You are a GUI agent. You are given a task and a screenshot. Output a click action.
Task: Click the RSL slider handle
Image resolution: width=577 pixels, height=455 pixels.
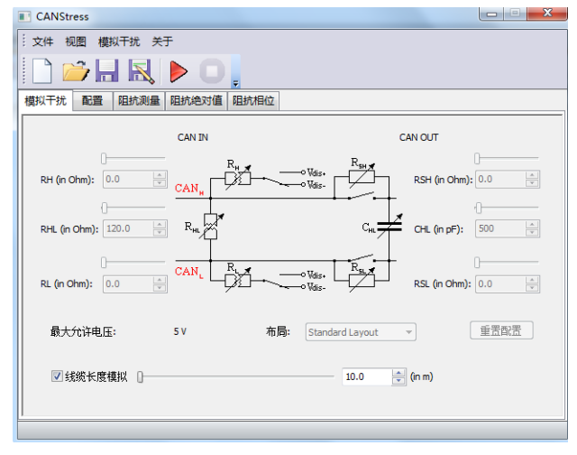pyautogui.click(x=477, y=263)
